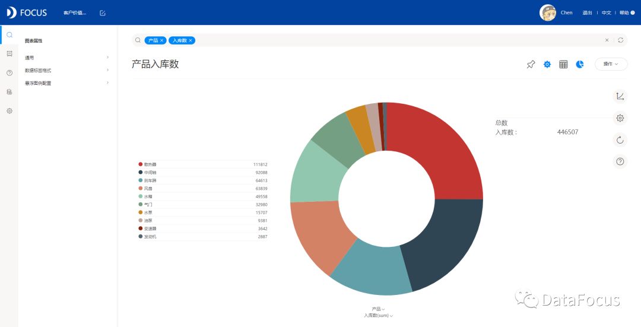Open the 操作 dropdown menu
Viewport: 641px width, 327px height.
611,64
